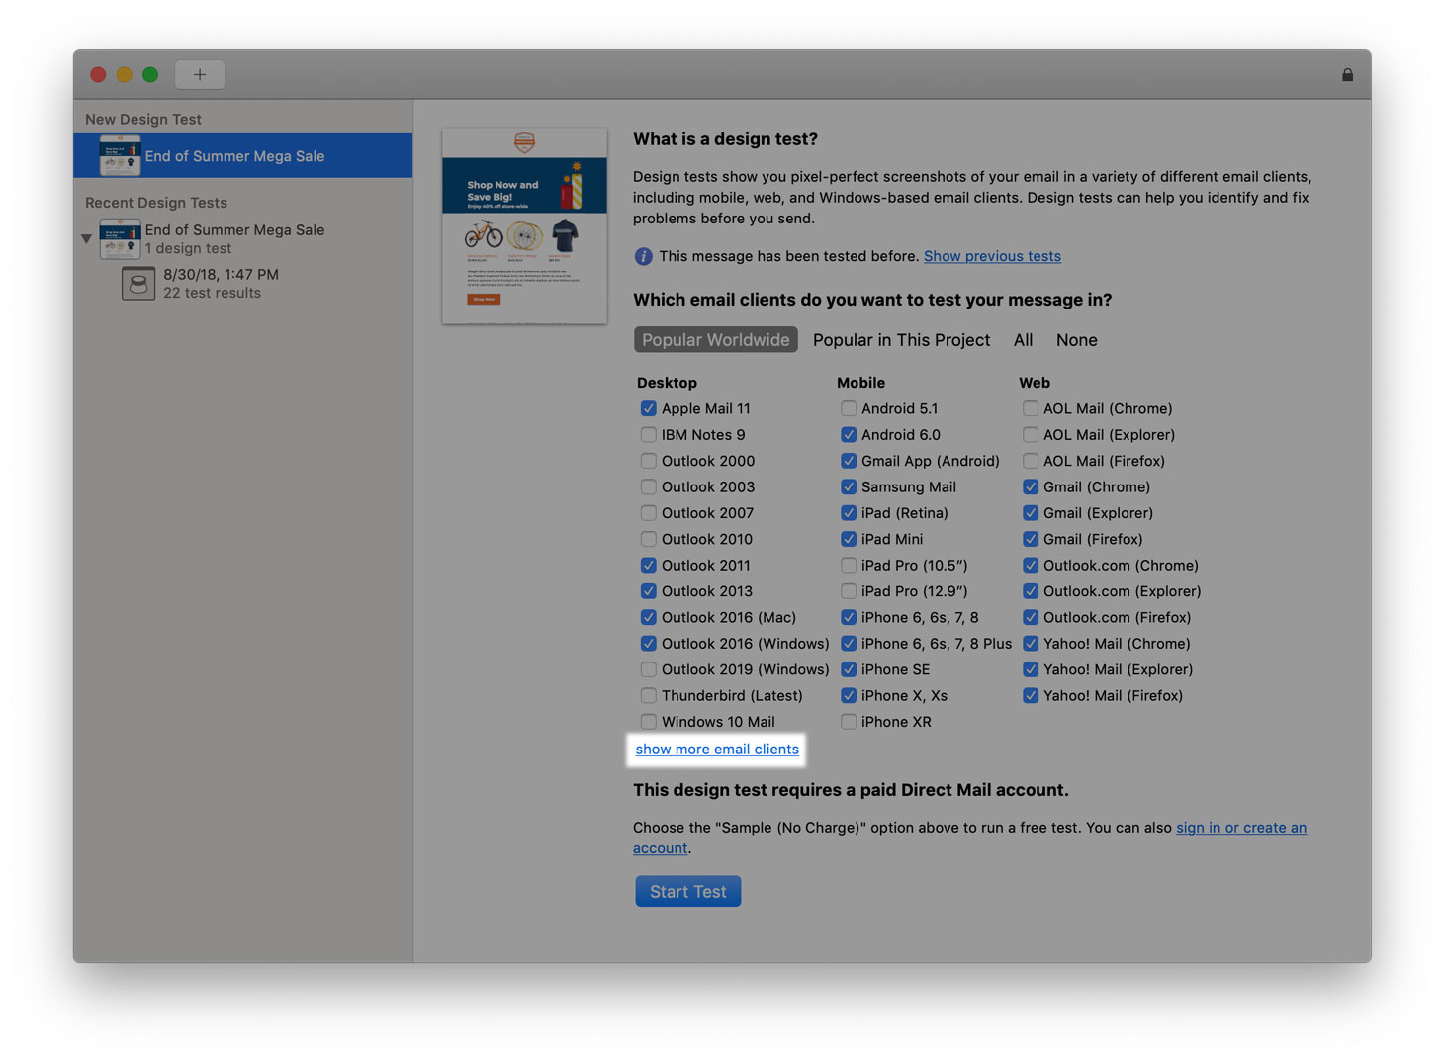Click sign in or create an account link
The height and width of the screenshot is (1059, 1444).
pos(1241,828)
